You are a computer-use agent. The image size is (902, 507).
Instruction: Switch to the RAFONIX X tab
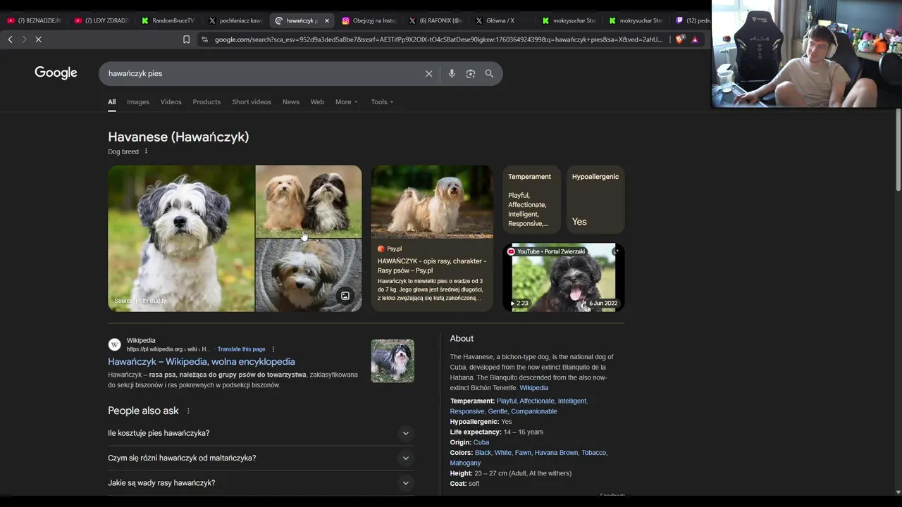[x=435, y=20]
